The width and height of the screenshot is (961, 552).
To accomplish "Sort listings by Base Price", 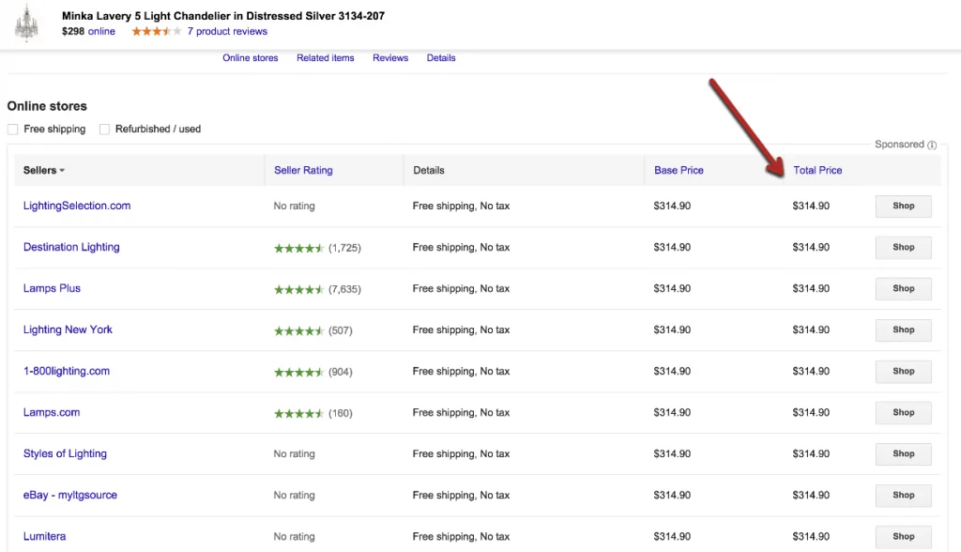I will pyautogui.click(x=679, y=170).
